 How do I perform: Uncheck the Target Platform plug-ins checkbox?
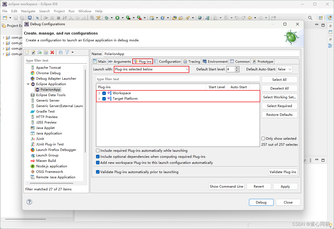[x=104, y=99]
